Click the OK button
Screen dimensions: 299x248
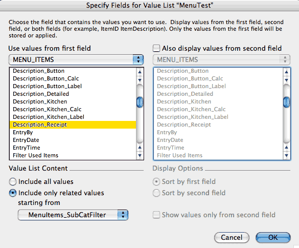click(273, 237)
